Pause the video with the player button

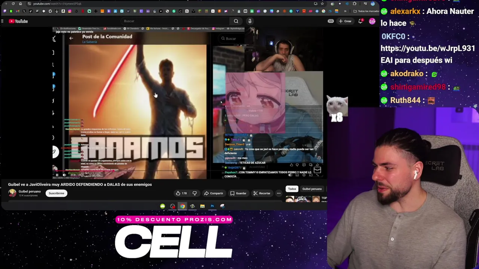coord(57,175)
